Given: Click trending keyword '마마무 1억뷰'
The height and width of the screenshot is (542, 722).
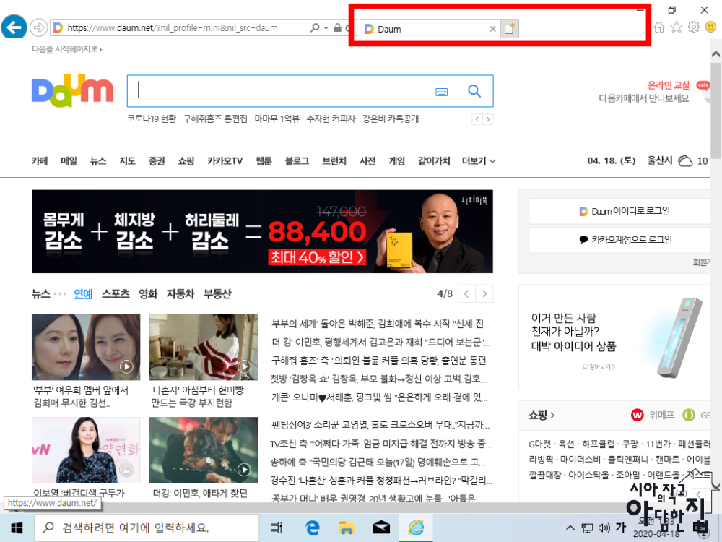Looking at the screenshot, I should click(277, 119).
